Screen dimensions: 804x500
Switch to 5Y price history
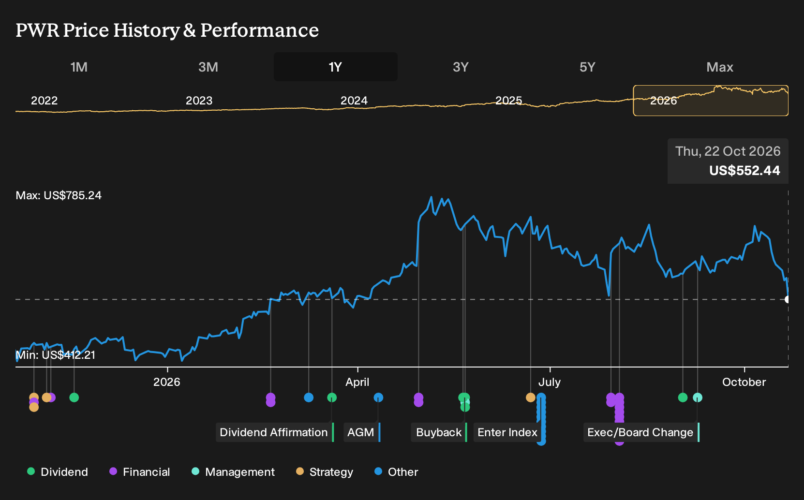pyautogui.click(x=587, y=67)
